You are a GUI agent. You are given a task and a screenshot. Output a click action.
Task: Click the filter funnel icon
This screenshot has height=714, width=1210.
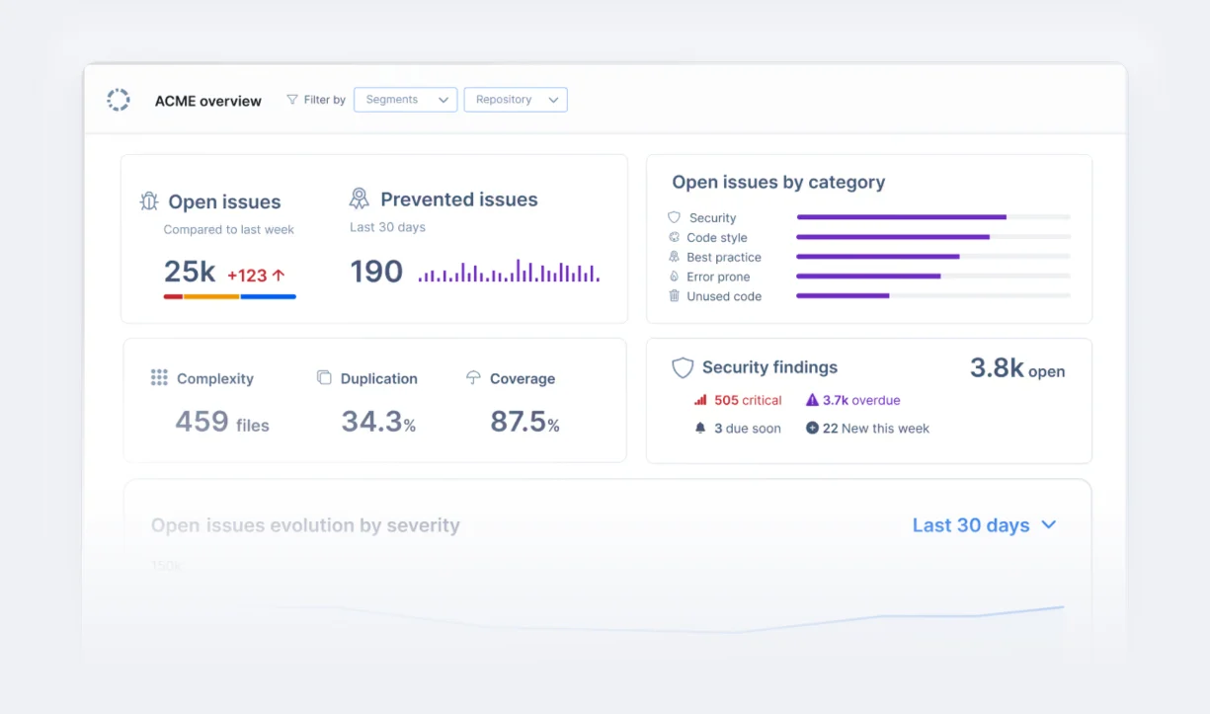292,100
